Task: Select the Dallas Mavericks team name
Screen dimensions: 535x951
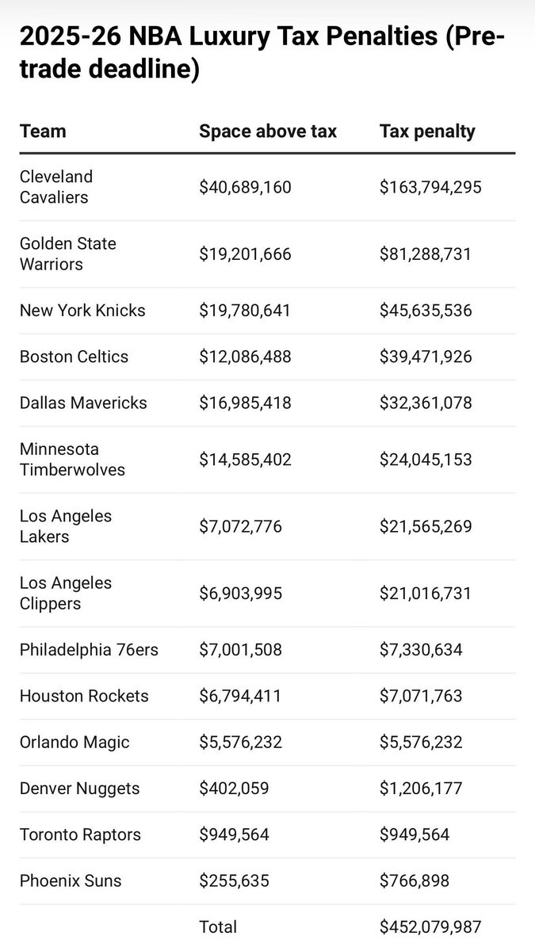Action: point(83,403)
